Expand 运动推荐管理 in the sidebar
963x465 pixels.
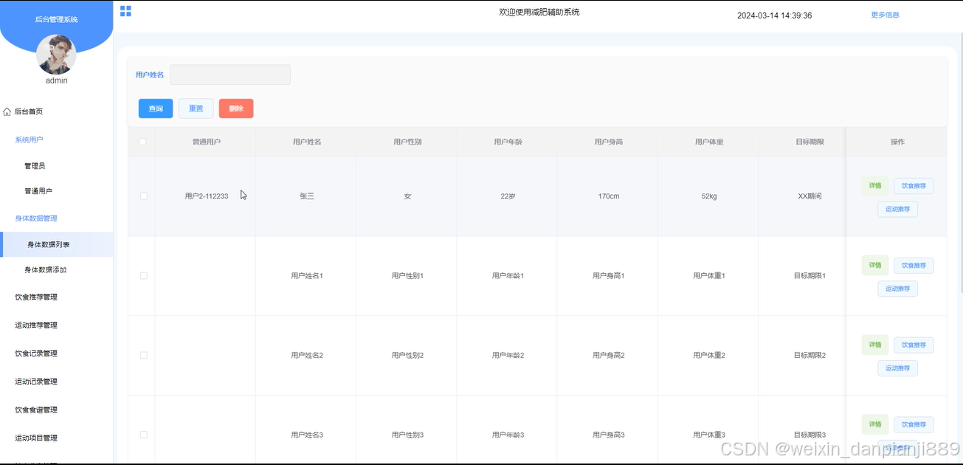[36, 325]
